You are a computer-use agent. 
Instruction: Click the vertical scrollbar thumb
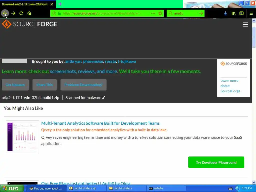click(254, 37)
